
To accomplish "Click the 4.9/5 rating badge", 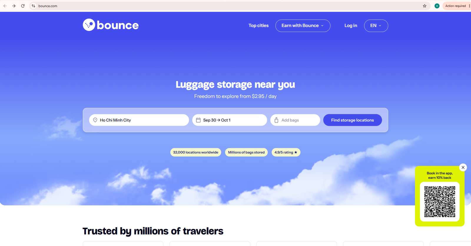I will tap(286, 152).
